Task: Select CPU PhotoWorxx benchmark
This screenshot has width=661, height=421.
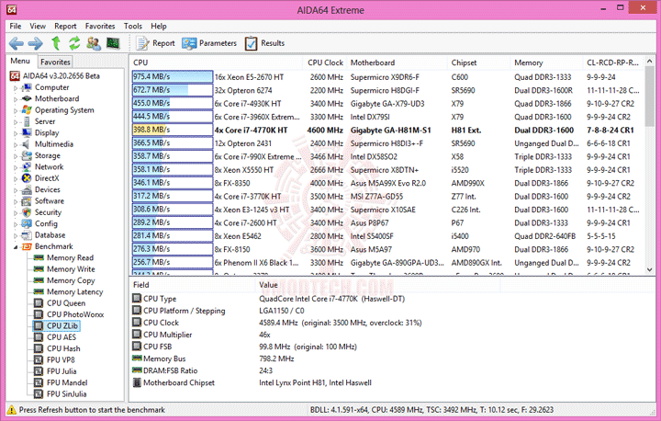Action: [x=75, y=314]
